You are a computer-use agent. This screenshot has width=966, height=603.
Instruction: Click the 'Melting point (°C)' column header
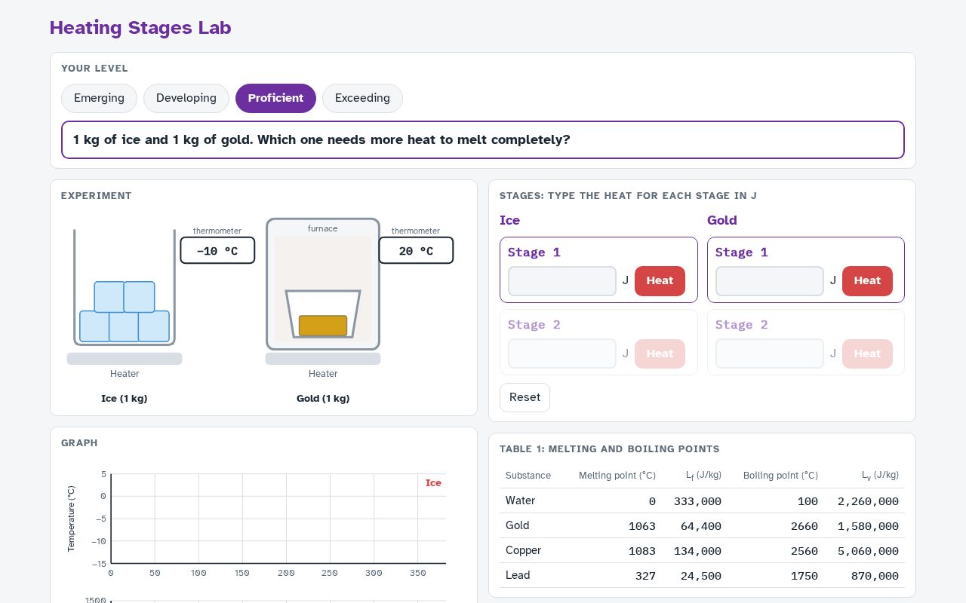click(617, 476)
